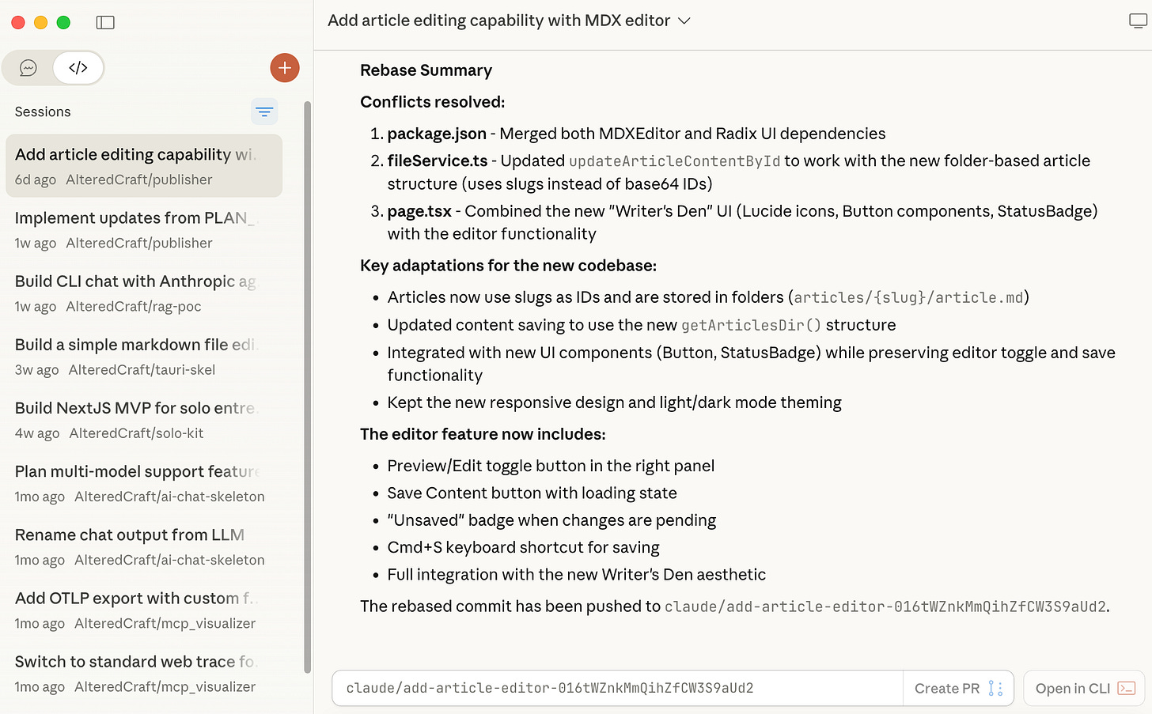1152x714 pixels.
Task: Click the articles/{slug}/article.md code text
Action: coord(908,297)
